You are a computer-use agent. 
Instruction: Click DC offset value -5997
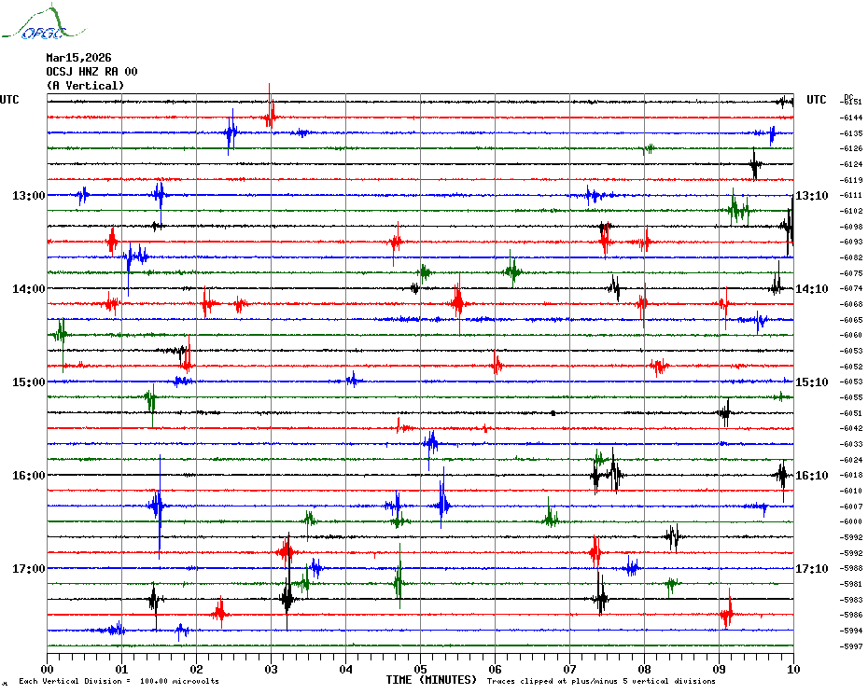tap(851, 645)
